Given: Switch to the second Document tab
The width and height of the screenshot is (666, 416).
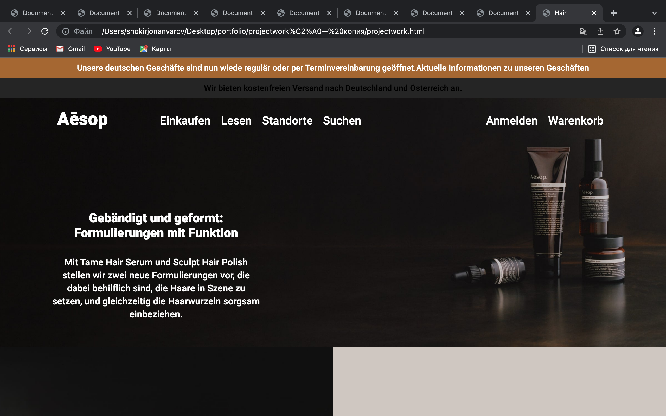Looking at the screenshot, I should point(104,13).
